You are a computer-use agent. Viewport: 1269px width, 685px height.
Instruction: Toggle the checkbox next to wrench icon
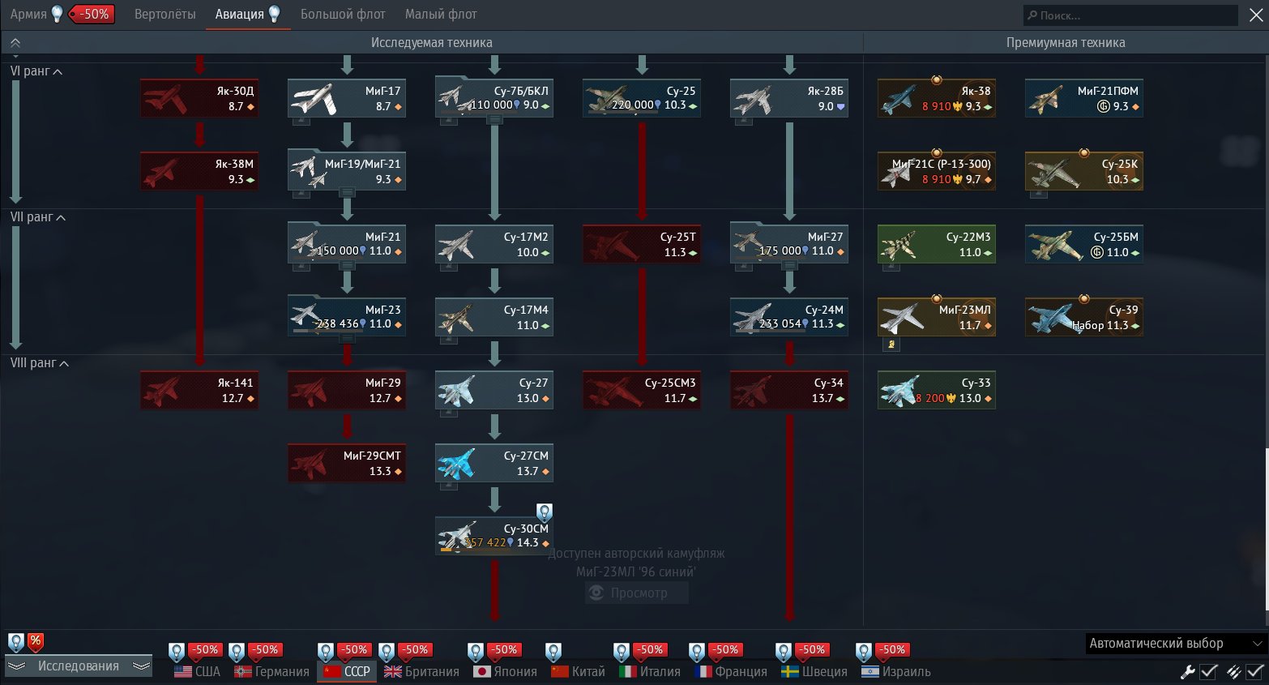pyautogui.click(x=1208, y=671)
